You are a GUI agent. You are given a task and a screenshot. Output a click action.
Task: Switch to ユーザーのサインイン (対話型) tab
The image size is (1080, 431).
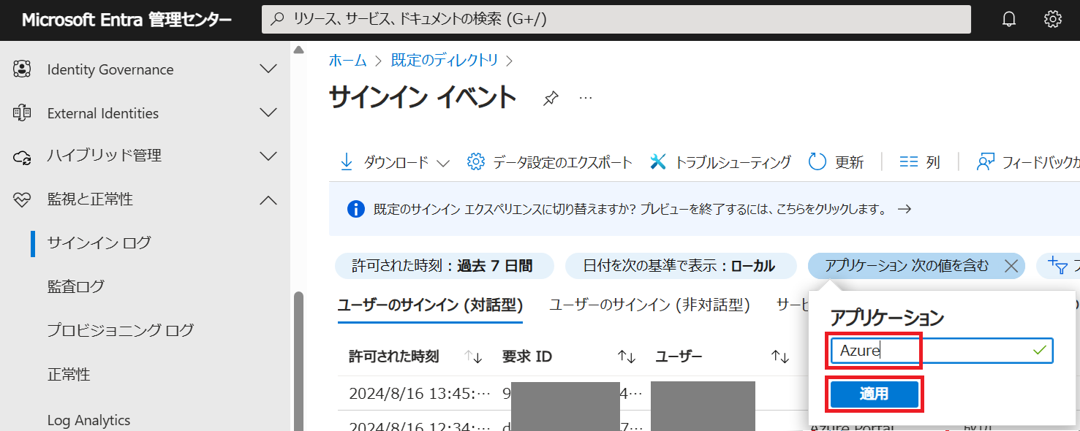(x=430, y=305)
